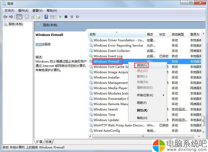
Task: Click the horizontal scrollbar left arrow
Action: [x=90, y=136]
